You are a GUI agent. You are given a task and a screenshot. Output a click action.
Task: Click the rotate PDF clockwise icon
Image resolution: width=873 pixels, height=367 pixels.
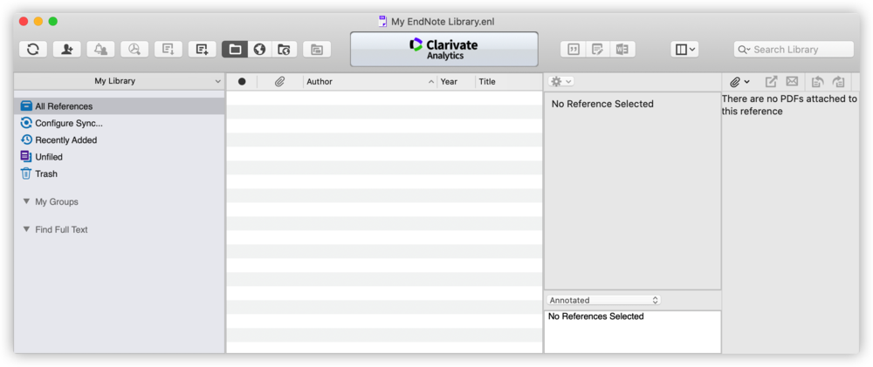pyautogui.click(x=839, y=82)
